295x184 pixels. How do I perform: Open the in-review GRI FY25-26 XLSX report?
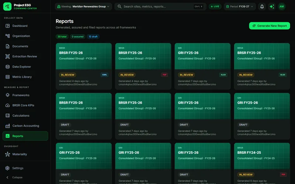point(202,66)
